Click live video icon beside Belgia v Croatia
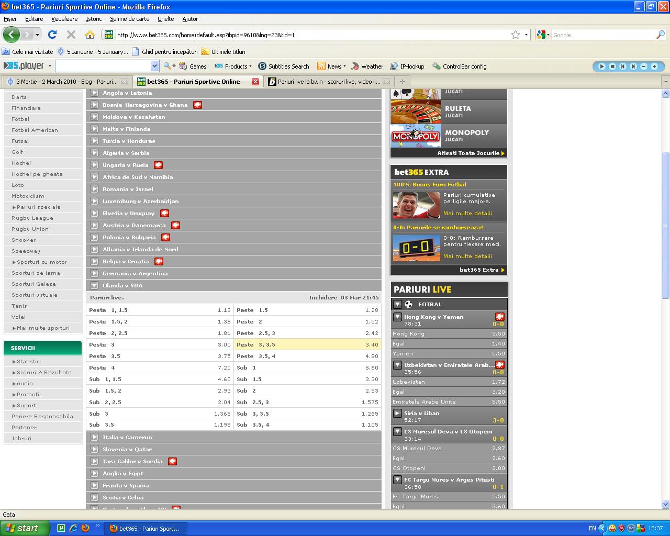670x536 pixels. click(x=159, y=261)
